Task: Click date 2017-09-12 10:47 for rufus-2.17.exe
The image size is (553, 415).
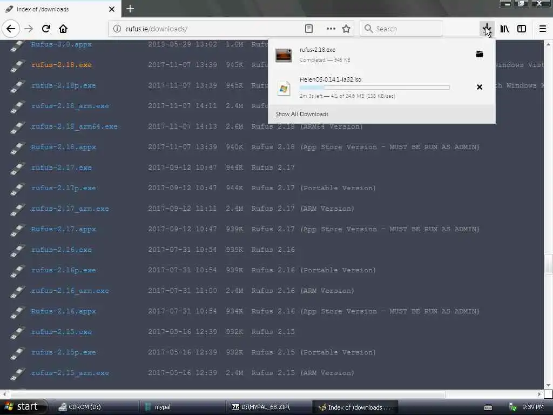Action: pos(183,168)
